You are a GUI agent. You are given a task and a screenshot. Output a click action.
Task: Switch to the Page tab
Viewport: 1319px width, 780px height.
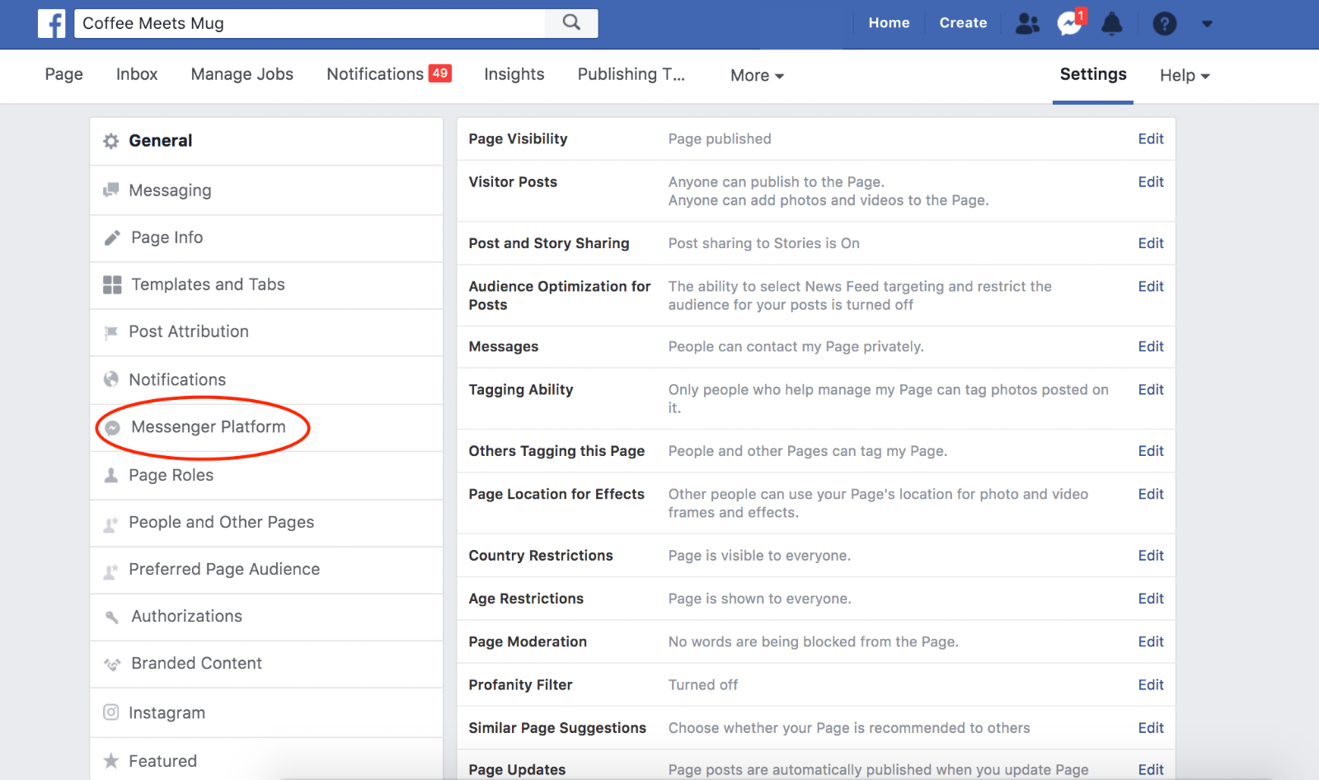(x=63, y=74)
